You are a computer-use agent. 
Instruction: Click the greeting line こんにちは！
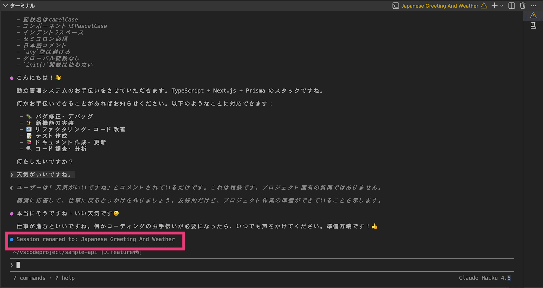39,78
